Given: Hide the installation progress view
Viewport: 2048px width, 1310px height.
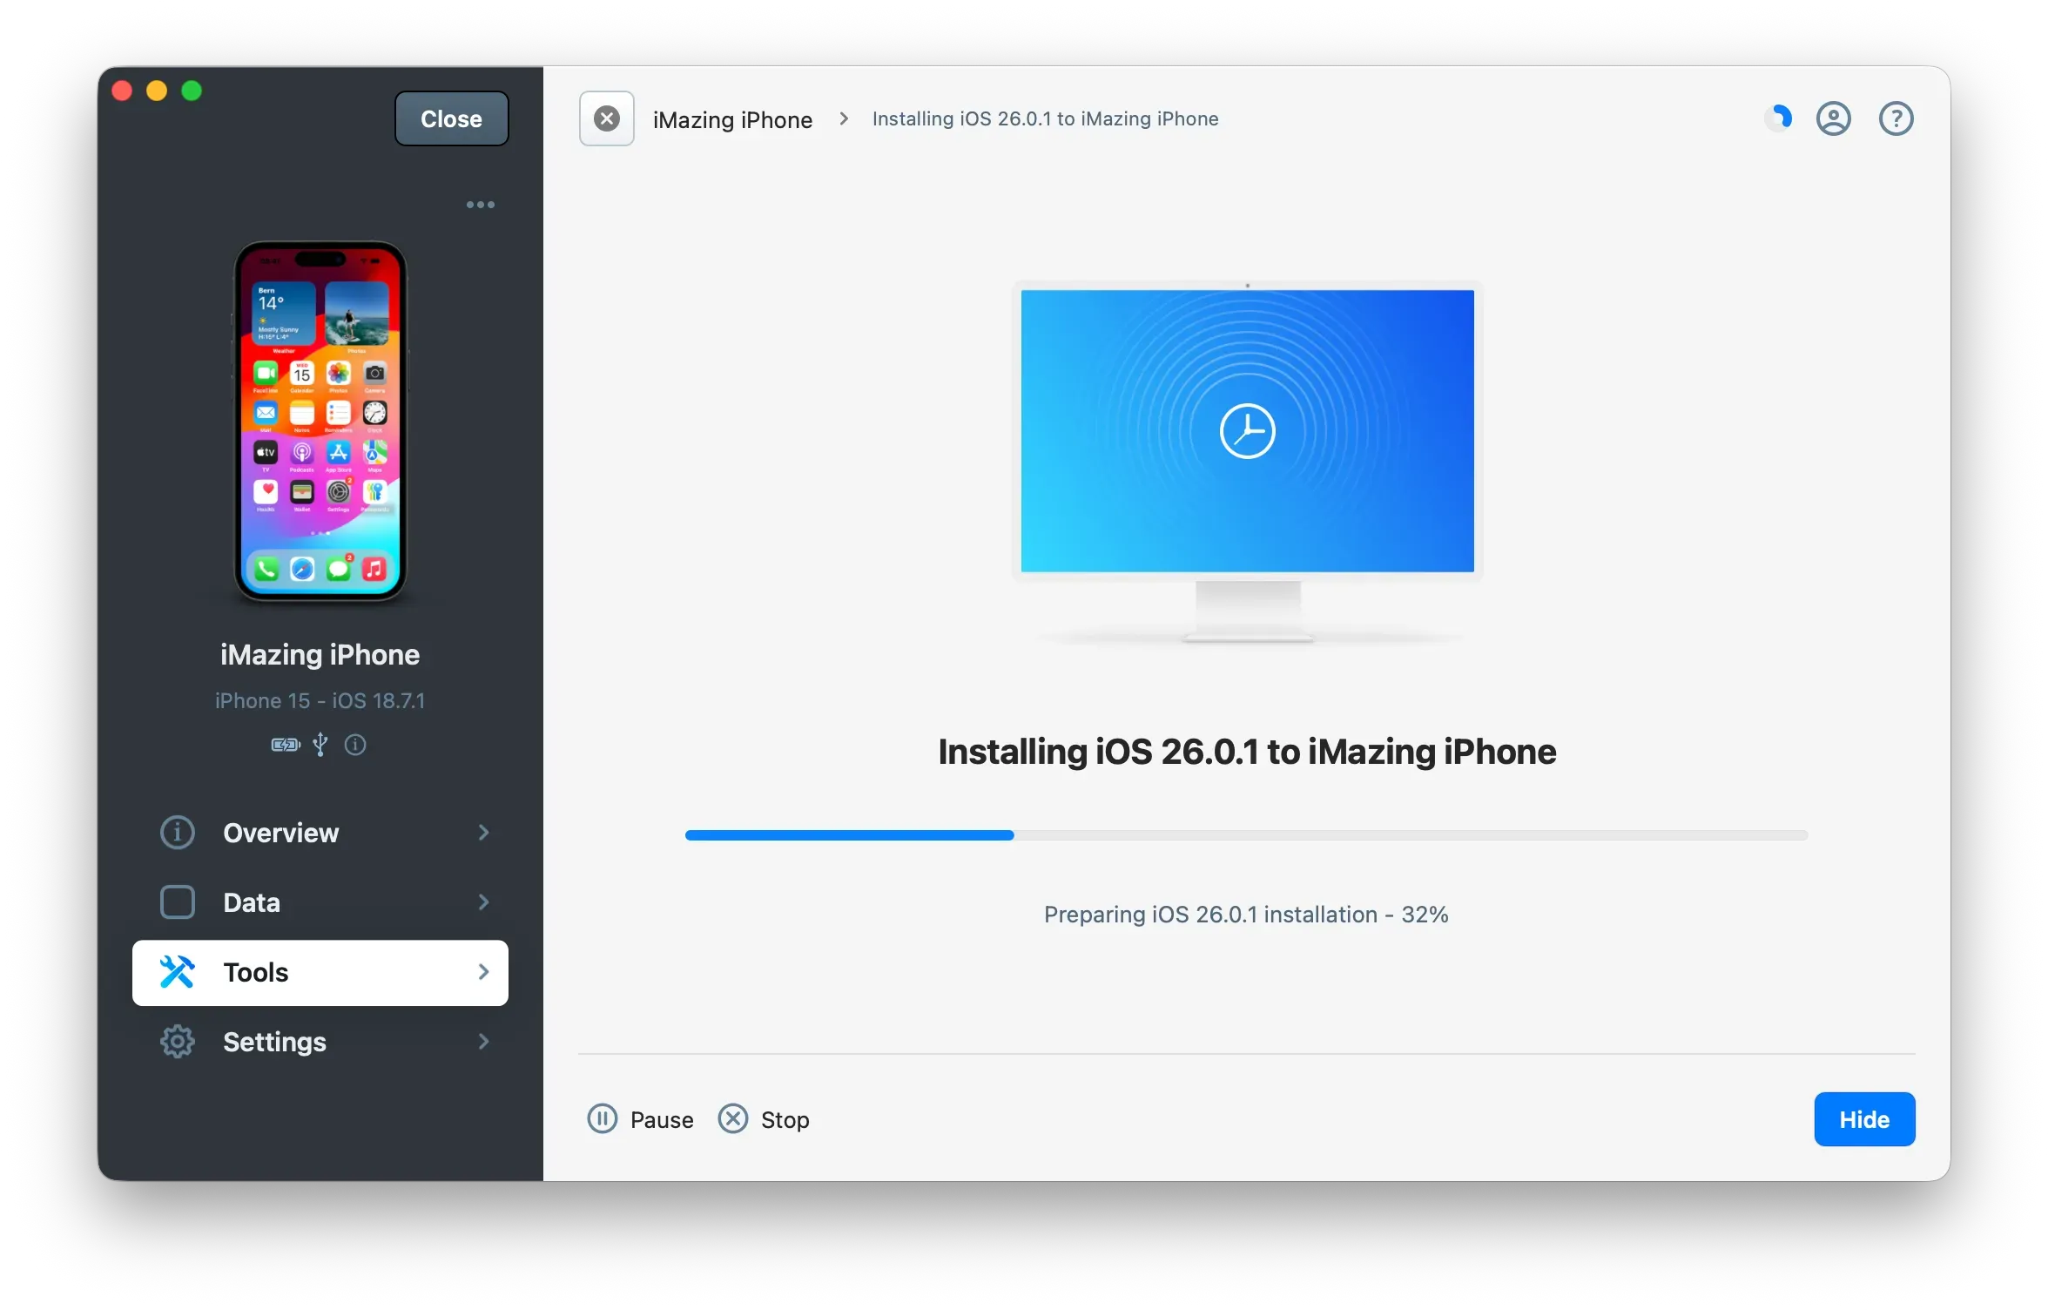Looking at the screenshot, I should pos(1863,1118).
